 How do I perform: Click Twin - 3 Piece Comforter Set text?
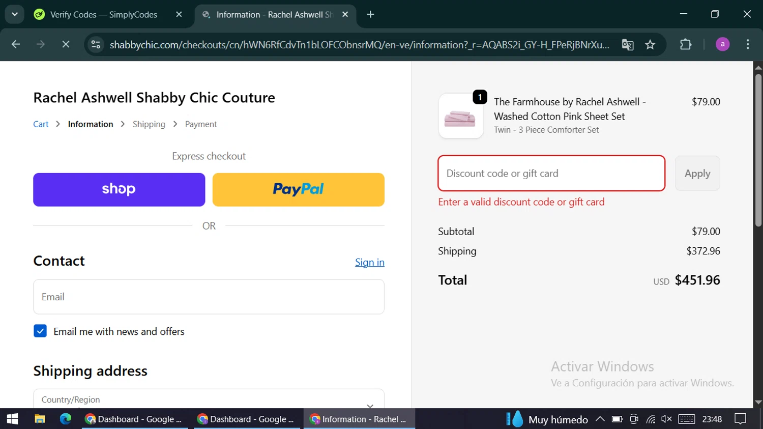tap(546, 130)
